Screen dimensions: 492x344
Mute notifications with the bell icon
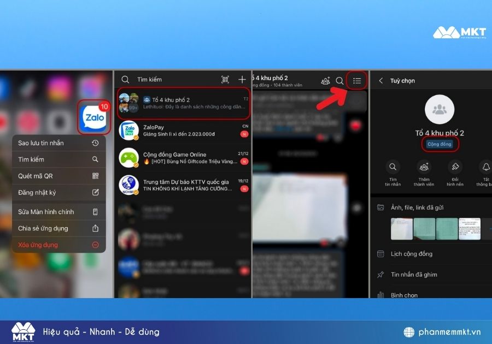tap(485, 167)
